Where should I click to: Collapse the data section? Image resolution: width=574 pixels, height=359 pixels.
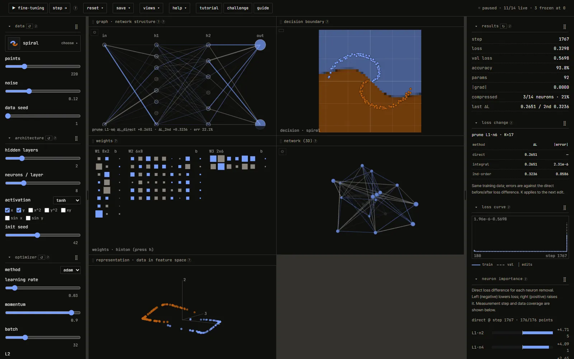(x=9, y=26)
